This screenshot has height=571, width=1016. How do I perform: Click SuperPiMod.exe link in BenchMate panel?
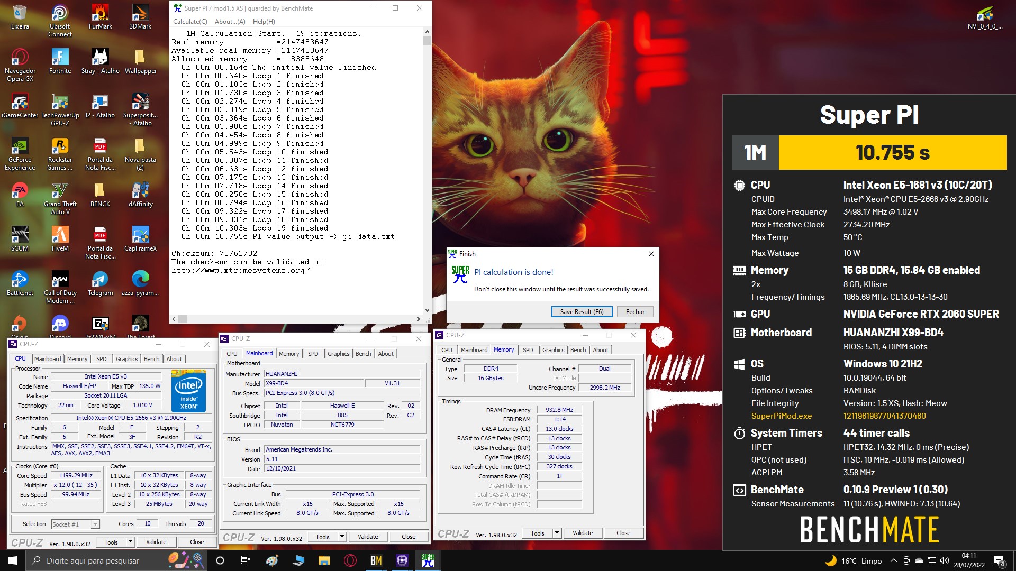[x=782, y=416]
